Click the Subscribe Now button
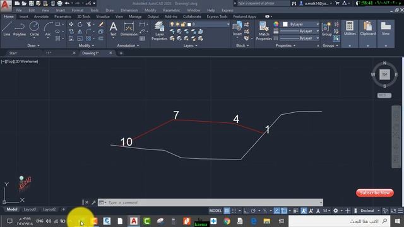This screenshot has height=227, width=404. pos(374,193)
